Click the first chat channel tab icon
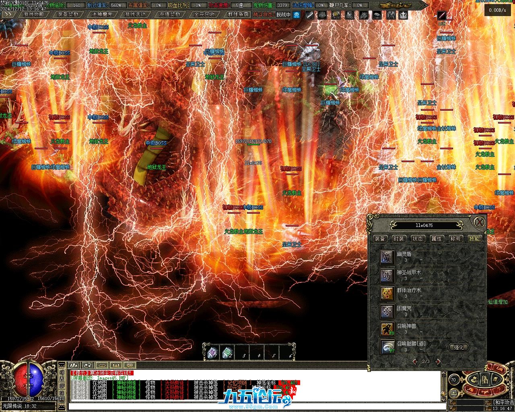Viewport: 515px width, 412px height. click(73, 365)
